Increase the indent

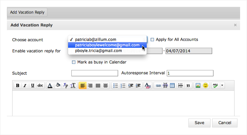[x=138, y=86]
